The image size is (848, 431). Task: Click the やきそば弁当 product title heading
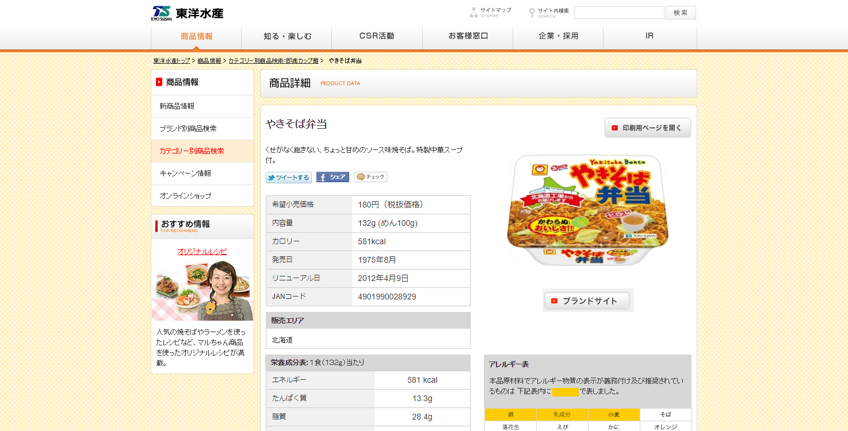296,124
